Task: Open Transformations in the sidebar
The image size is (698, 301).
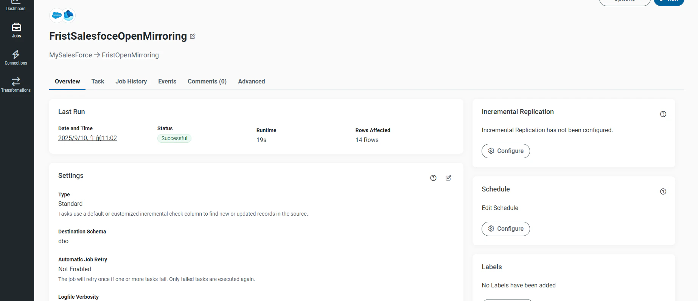Action: [16, 85]
